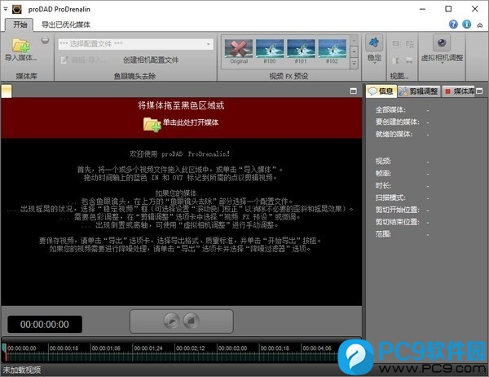This screenshot has width=489, height=377.
Task: Maximize the right info panel with its icon
Action: tap(479, 91)
